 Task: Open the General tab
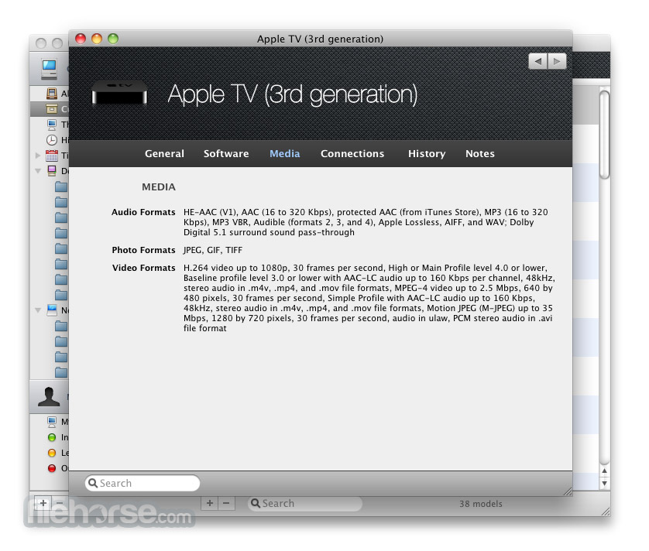[164, 153]
